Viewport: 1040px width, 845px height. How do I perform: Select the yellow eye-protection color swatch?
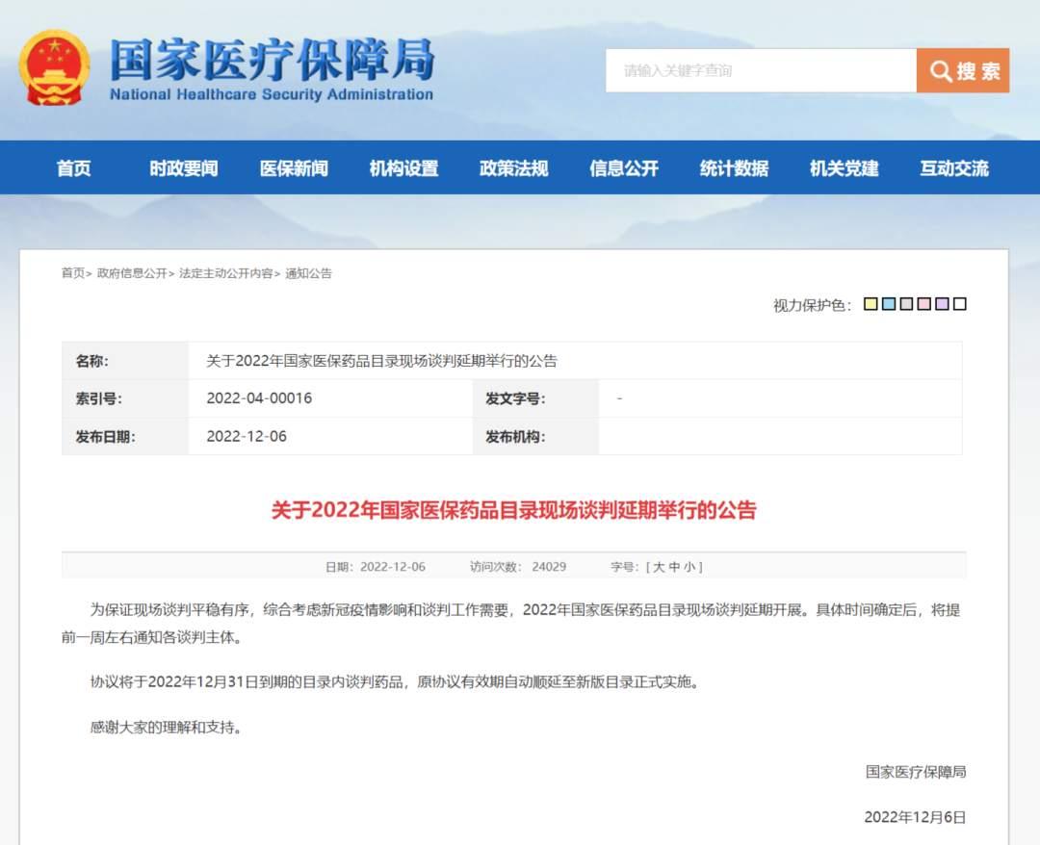point(871,304)
